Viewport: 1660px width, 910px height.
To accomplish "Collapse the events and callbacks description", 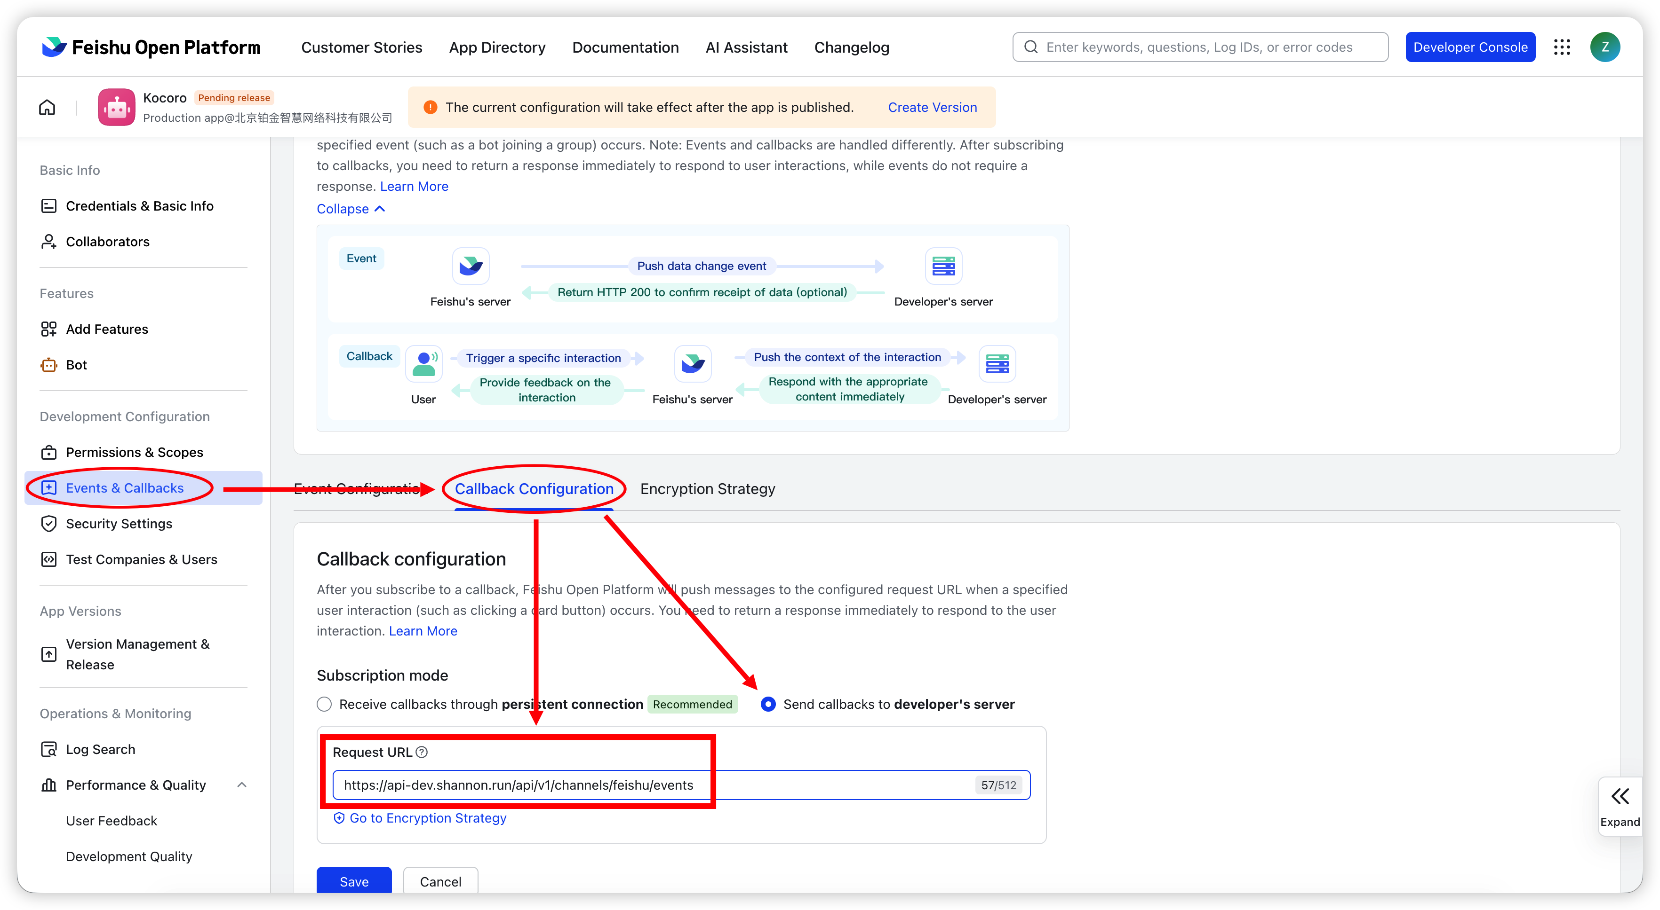I will pos(351,209).
